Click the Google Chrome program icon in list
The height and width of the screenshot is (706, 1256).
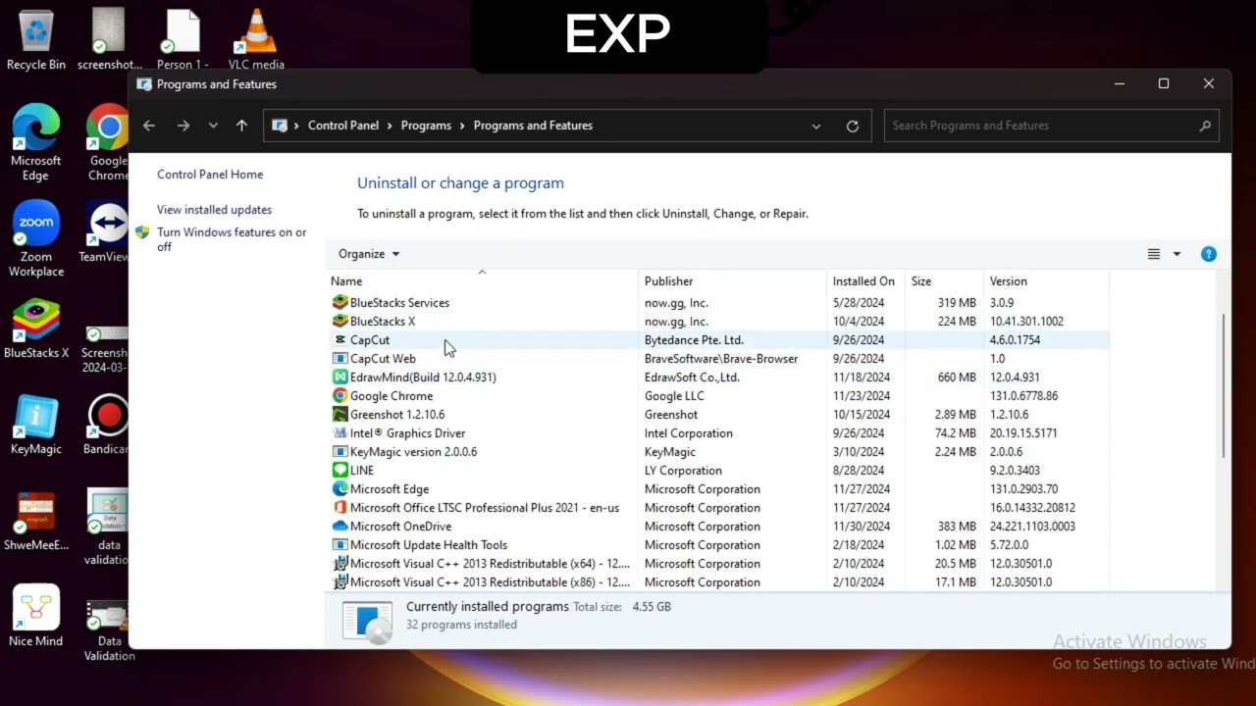pyautogui.click(x=340, y=396)
